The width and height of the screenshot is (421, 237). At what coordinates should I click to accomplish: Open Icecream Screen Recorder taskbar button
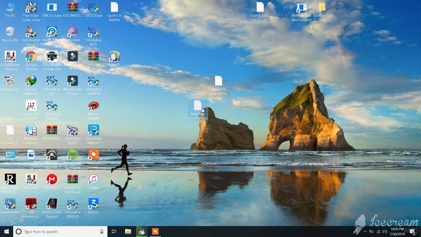(155, 232)
